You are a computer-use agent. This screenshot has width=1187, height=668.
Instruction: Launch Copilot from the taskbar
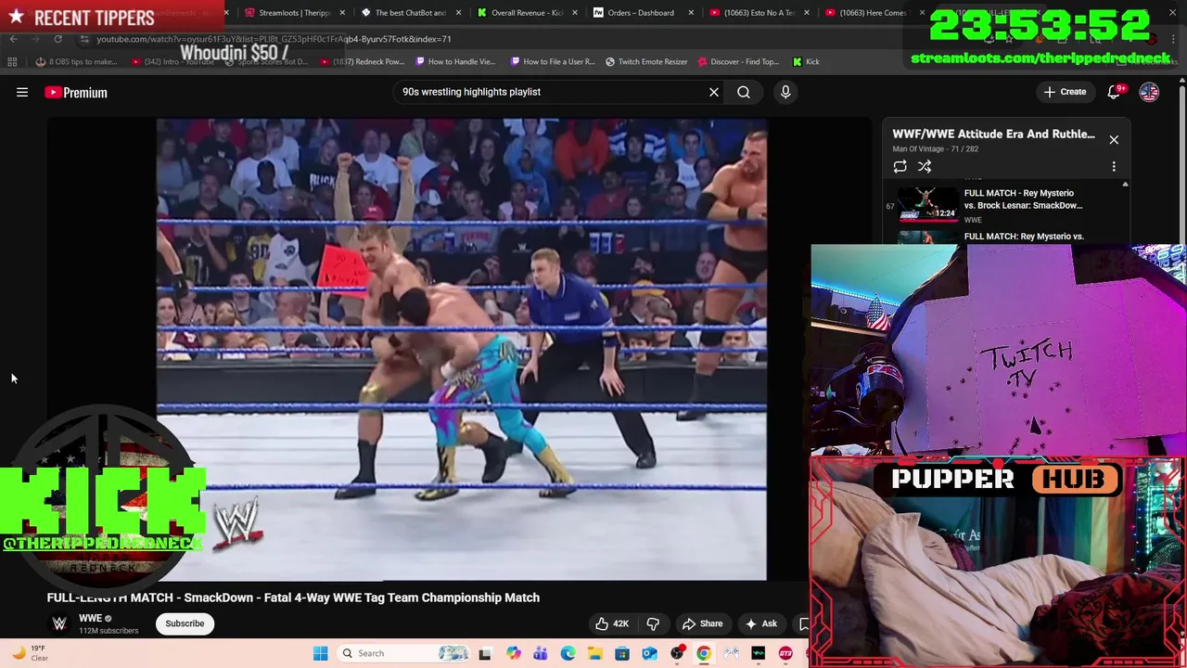[x=513, y=653]
